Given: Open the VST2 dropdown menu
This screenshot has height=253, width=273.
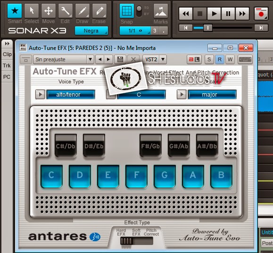Looking at the screenshot, I should [x=155, y=59].
